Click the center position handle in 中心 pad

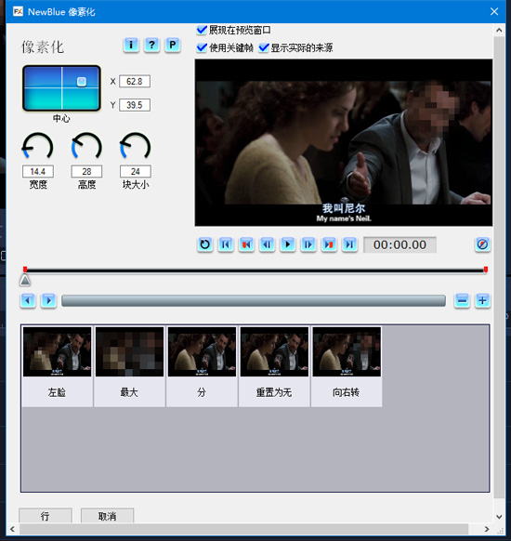[x=82, y=82]
